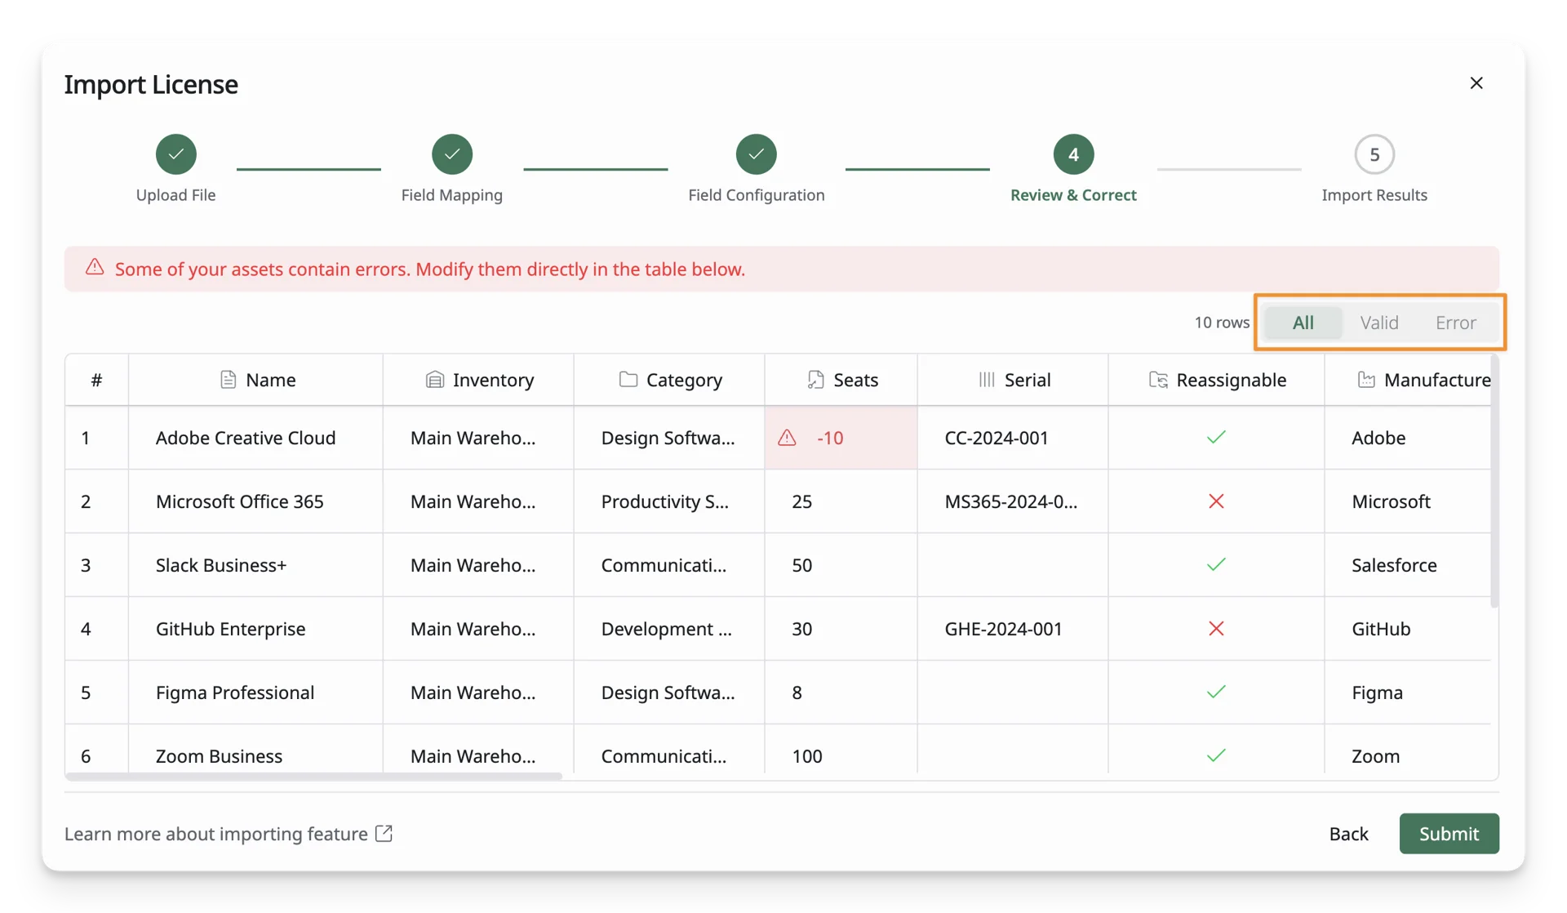The height and width of the screenshot is (913, 1567).
Task: Click the Inventory column warehouse icon
Action: click(x=435, y=380)
